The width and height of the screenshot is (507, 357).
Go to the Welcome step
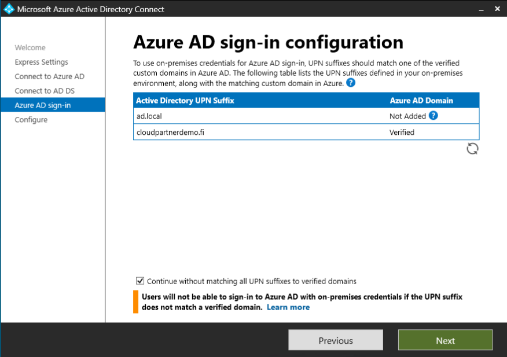tap(30, 47)
